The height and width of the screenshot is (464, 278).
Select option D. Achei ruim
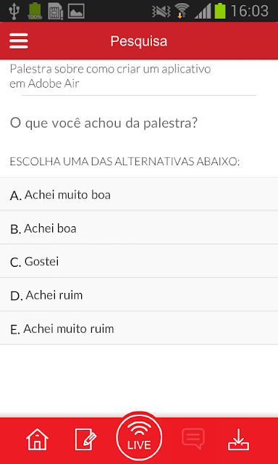[139, 295]
